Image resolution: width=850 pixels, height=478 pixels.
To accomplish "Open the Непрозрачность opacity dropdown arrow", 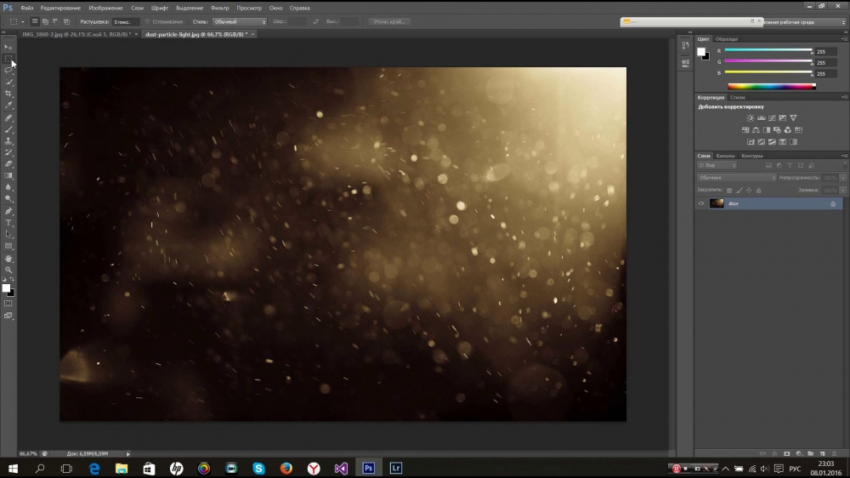I will click(x=843, y=178).
